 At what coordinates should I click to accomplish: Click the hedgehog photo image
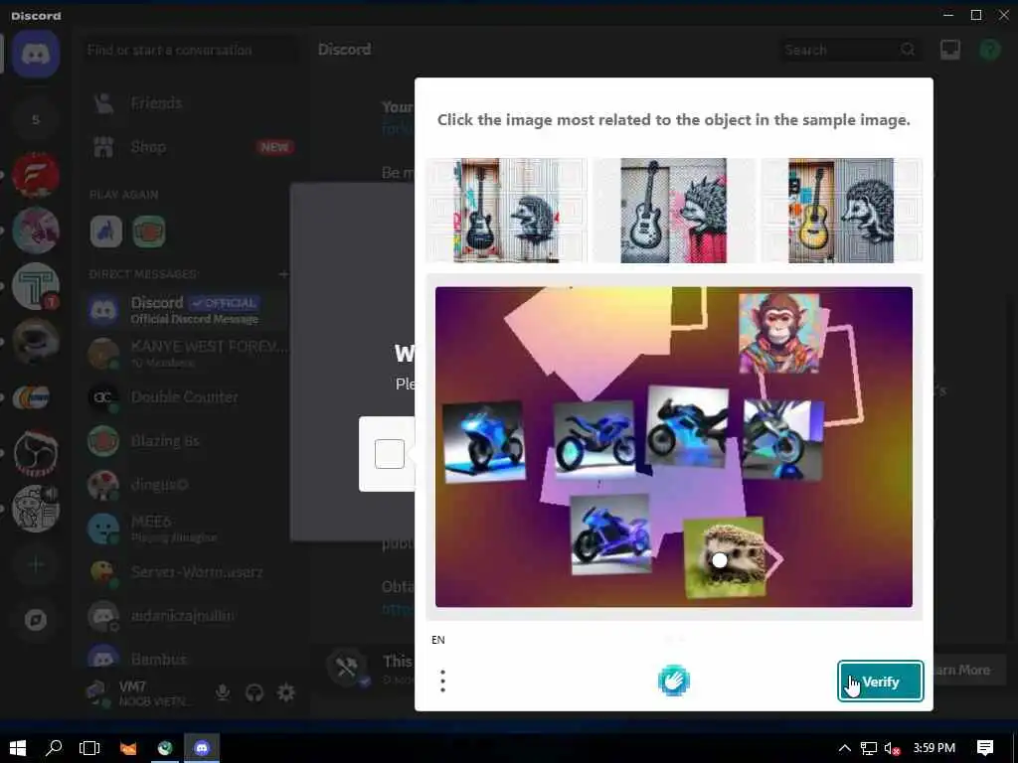(x=725, y=556)
